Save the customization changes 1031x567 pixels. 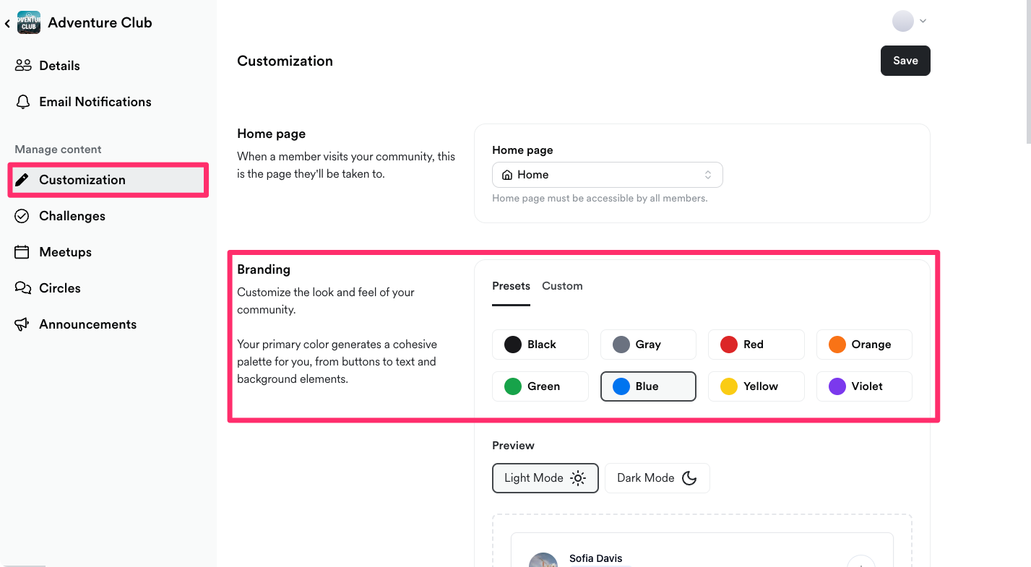905,61
